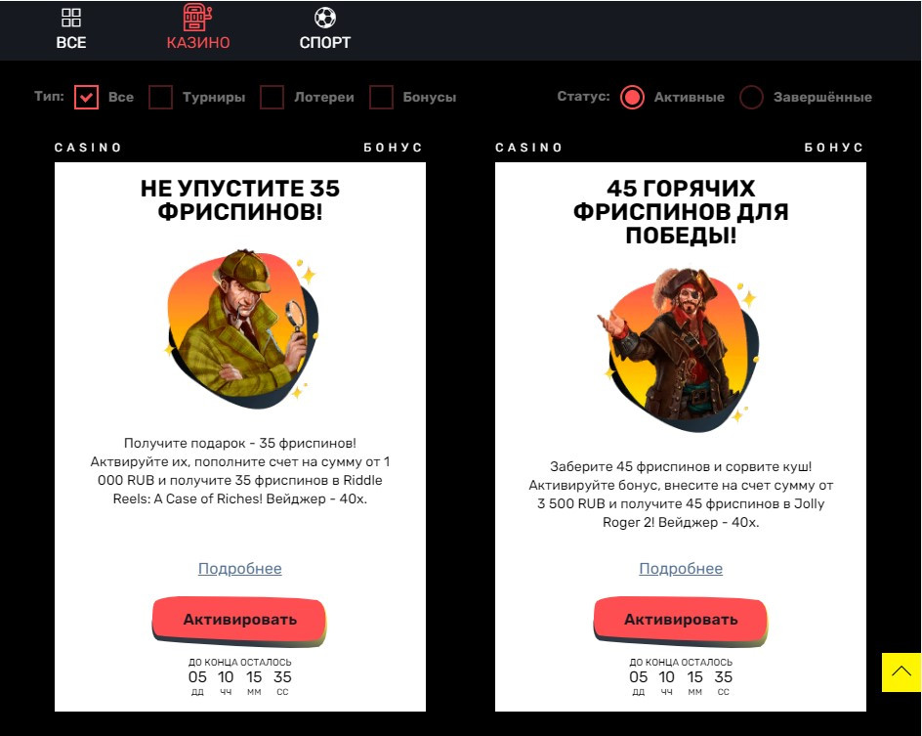This screenshot has width=922, height=736.
Task: Check the Лотереи filter checkbox
Action: click(x=272, y=97)
